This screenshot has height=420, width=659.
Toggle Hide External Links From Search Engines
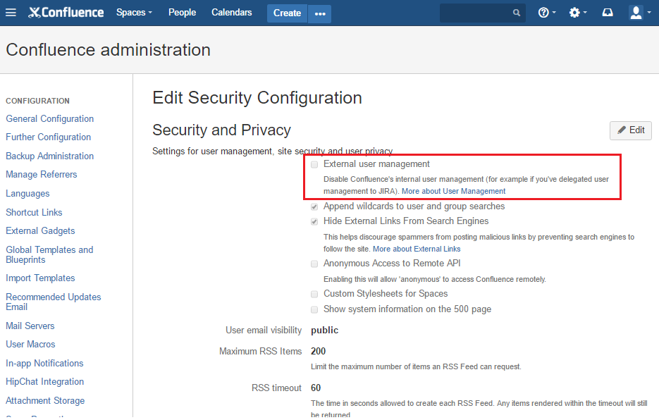(314, 221)
